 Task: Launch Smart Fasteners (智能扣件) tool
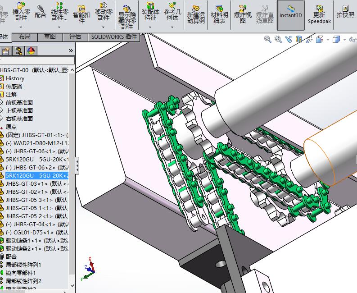tap(81, 14)
